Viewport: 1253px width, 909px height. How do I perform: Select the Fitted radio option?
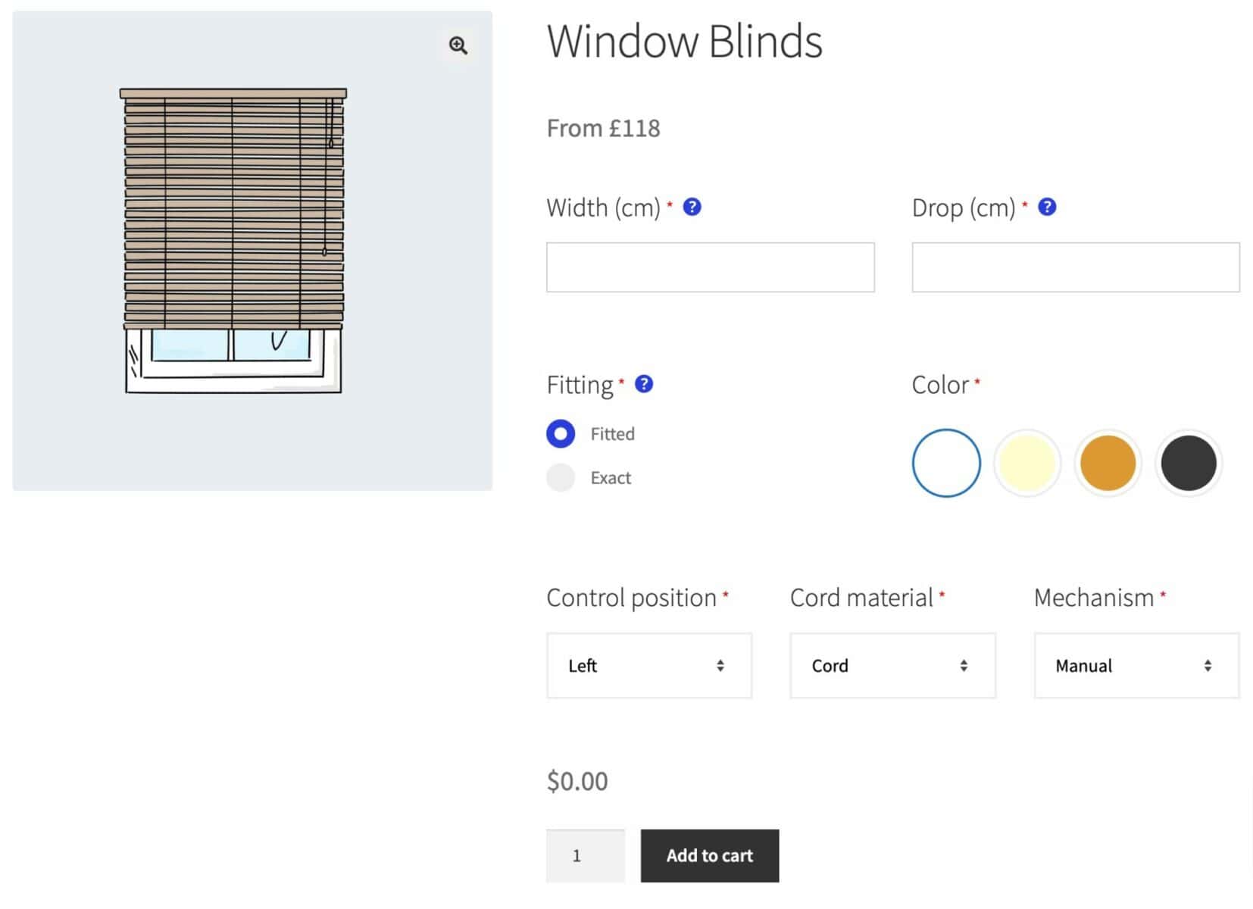[561, 434]
